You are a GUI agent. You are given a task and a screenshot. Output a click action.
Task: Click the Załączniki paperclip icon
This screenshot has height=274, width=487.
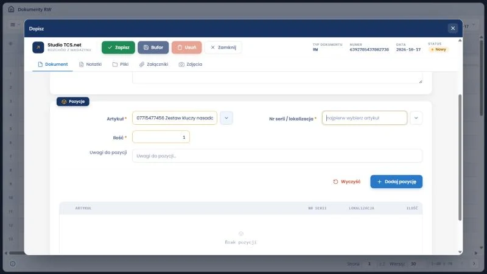[142, 65]
